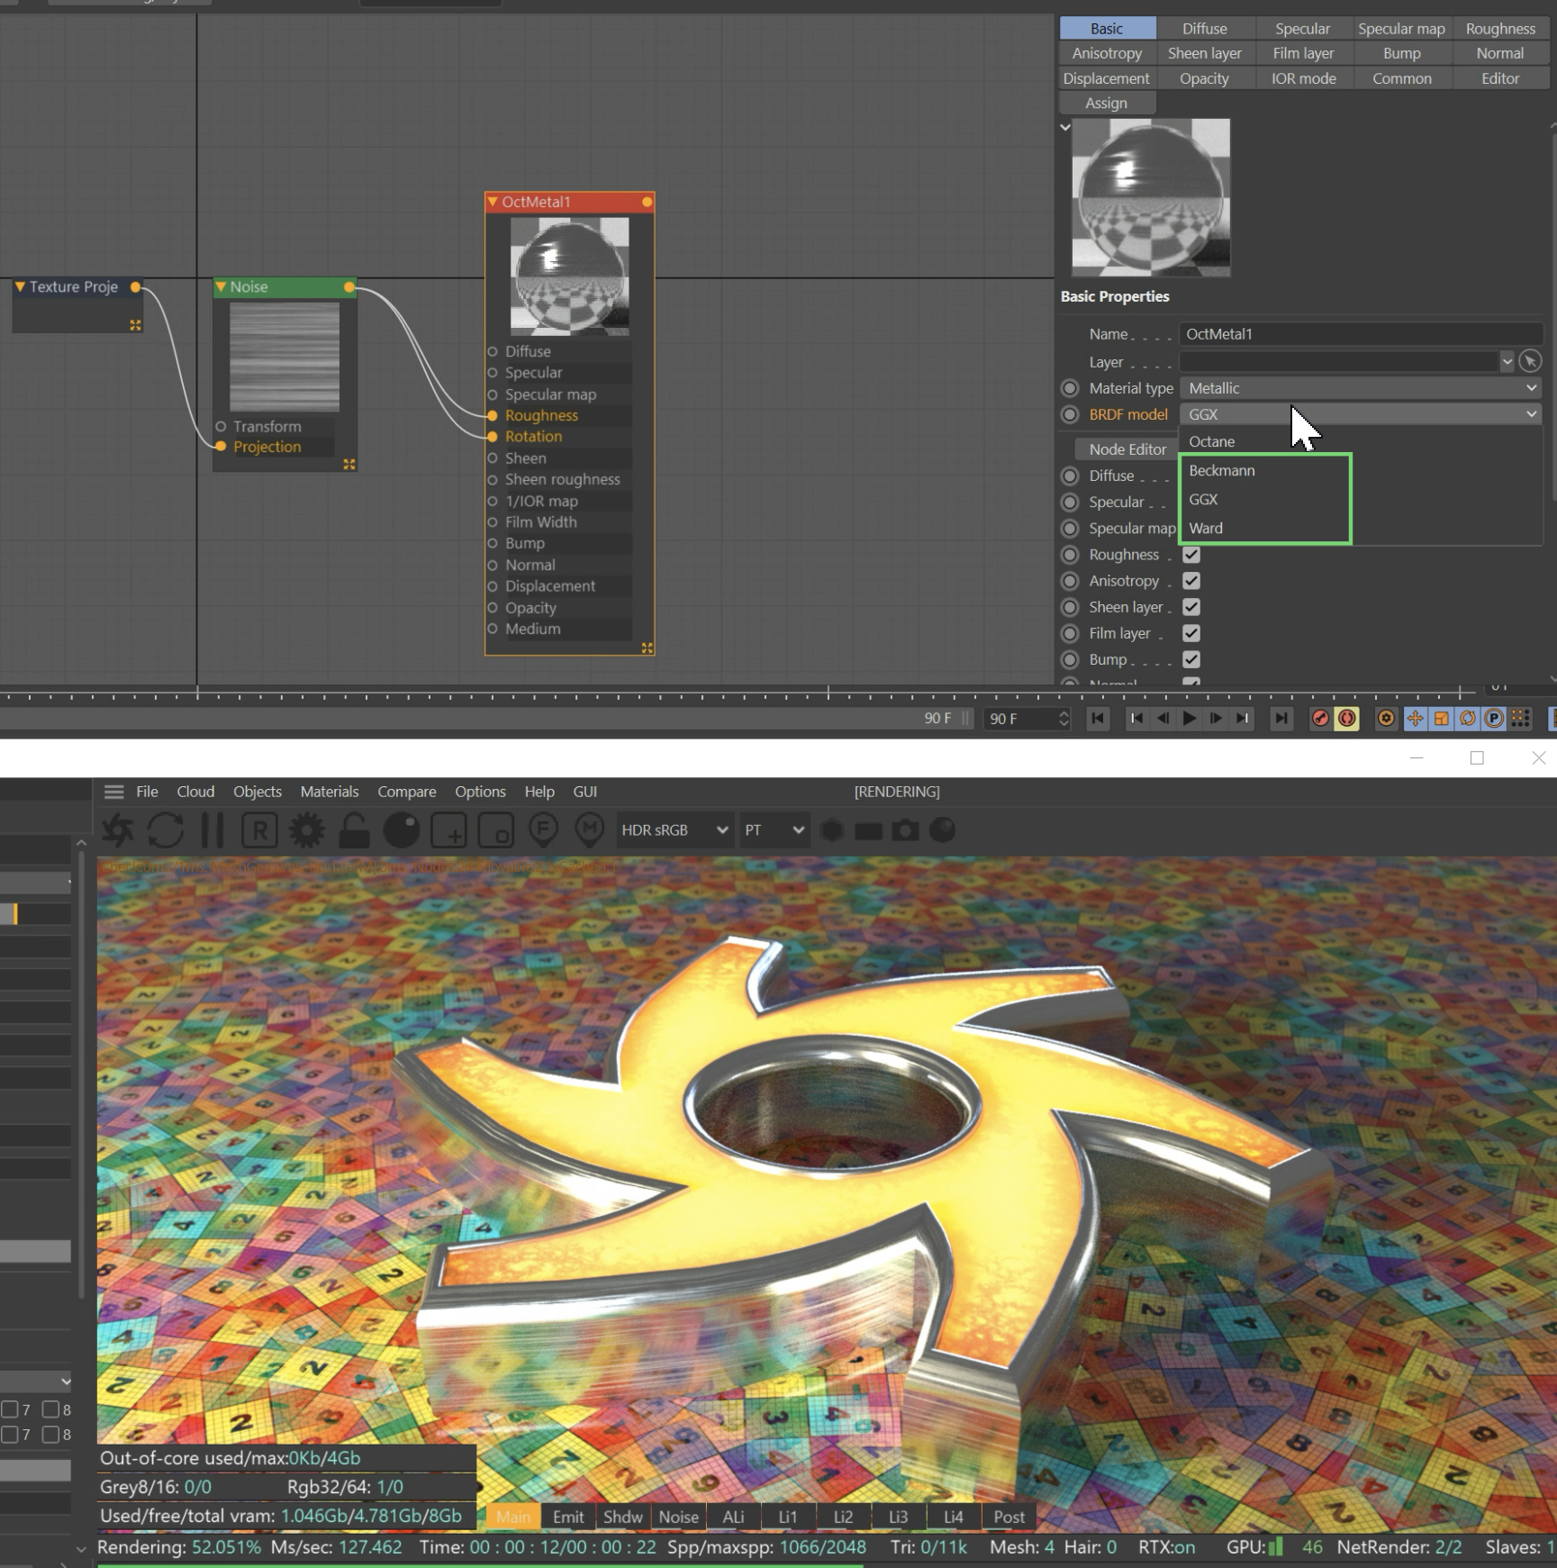This screenshot has width=1557, height=1568.
Task: Show the Post render pass
Action: point(1009,1517)
